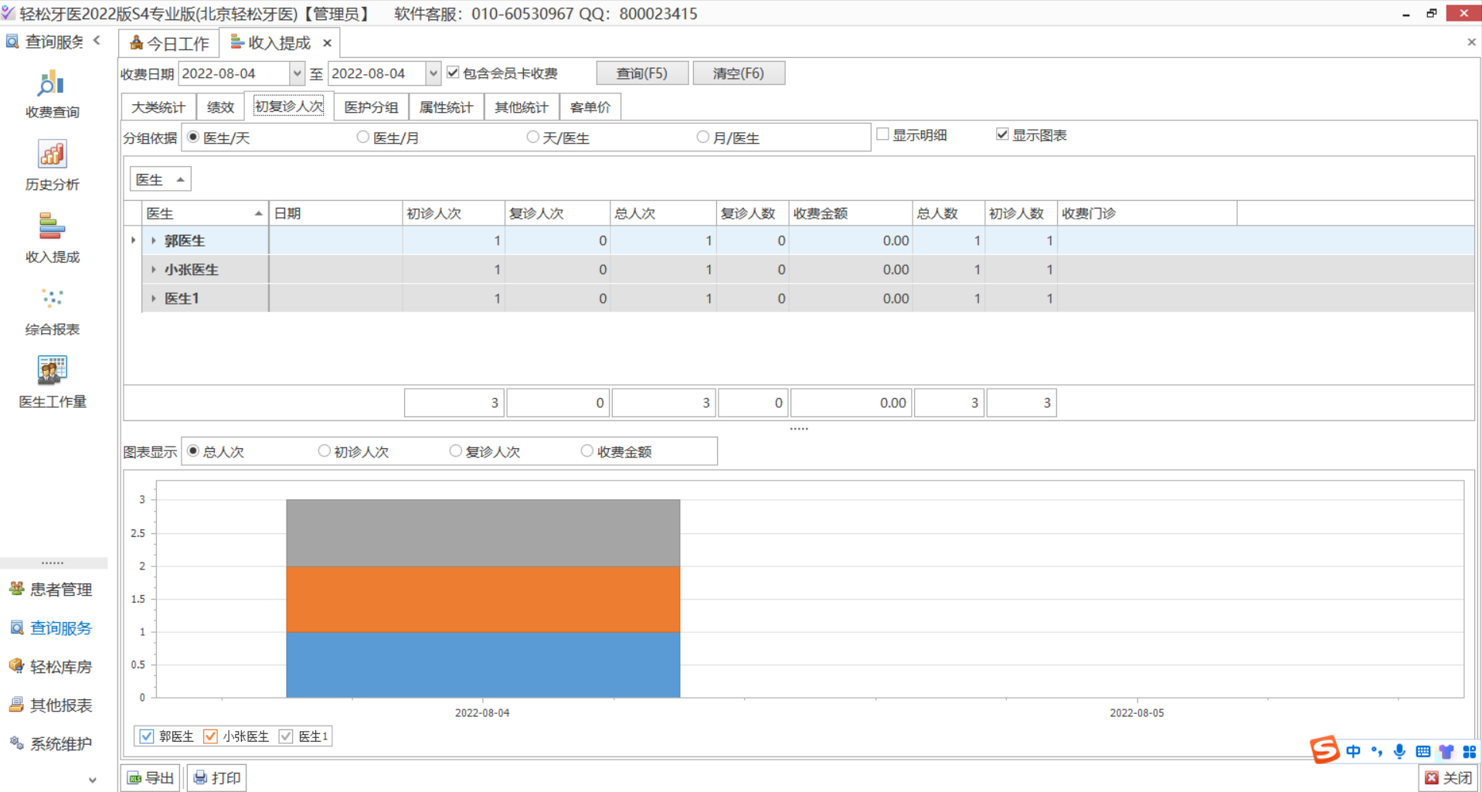Select 天/医生 grouping radio
Viewport: 1482px width, 792px height.
pos(532,137)
